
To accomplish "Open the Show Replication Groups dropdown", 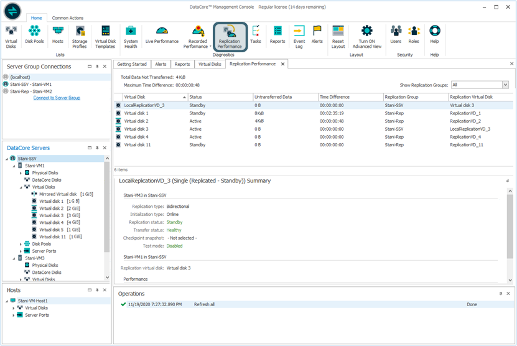I will point(505,85).
